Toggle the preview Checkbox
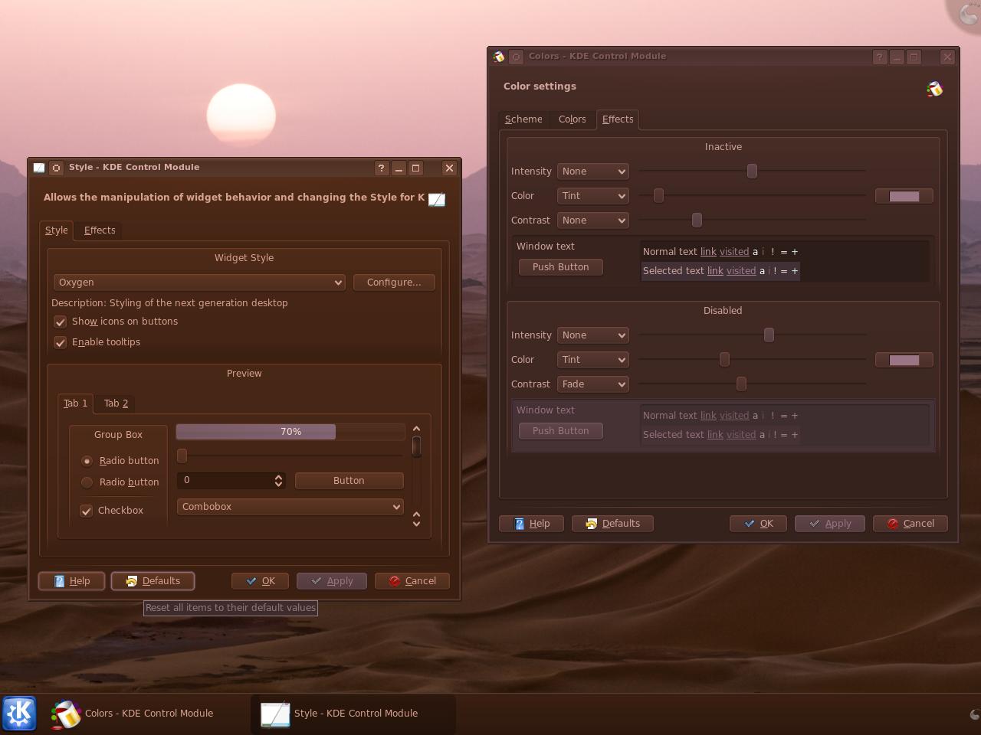The width and height of the screenshot is (981, 735). coord(87,511)
